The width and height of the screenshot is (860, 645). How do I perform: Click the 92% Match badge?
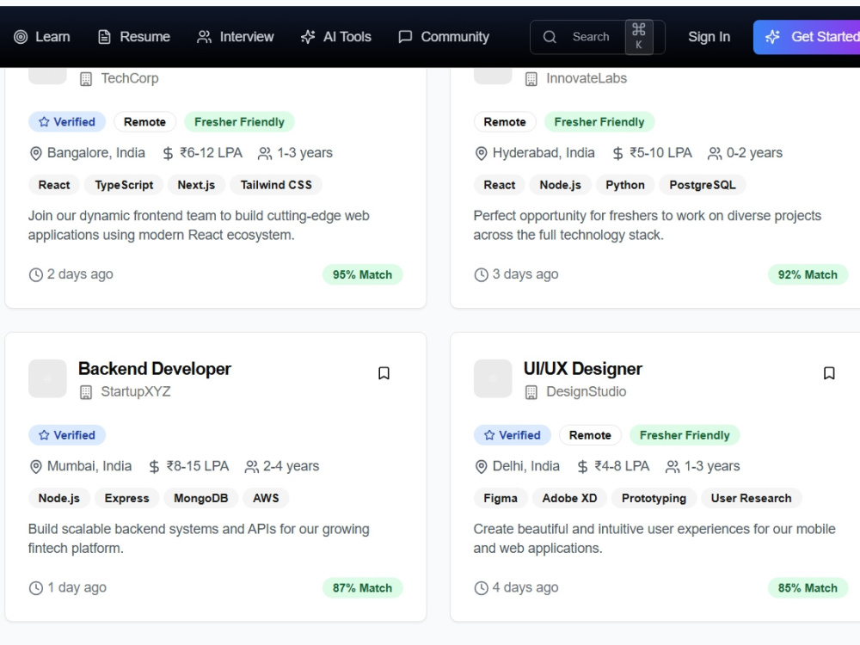point(808,275)
